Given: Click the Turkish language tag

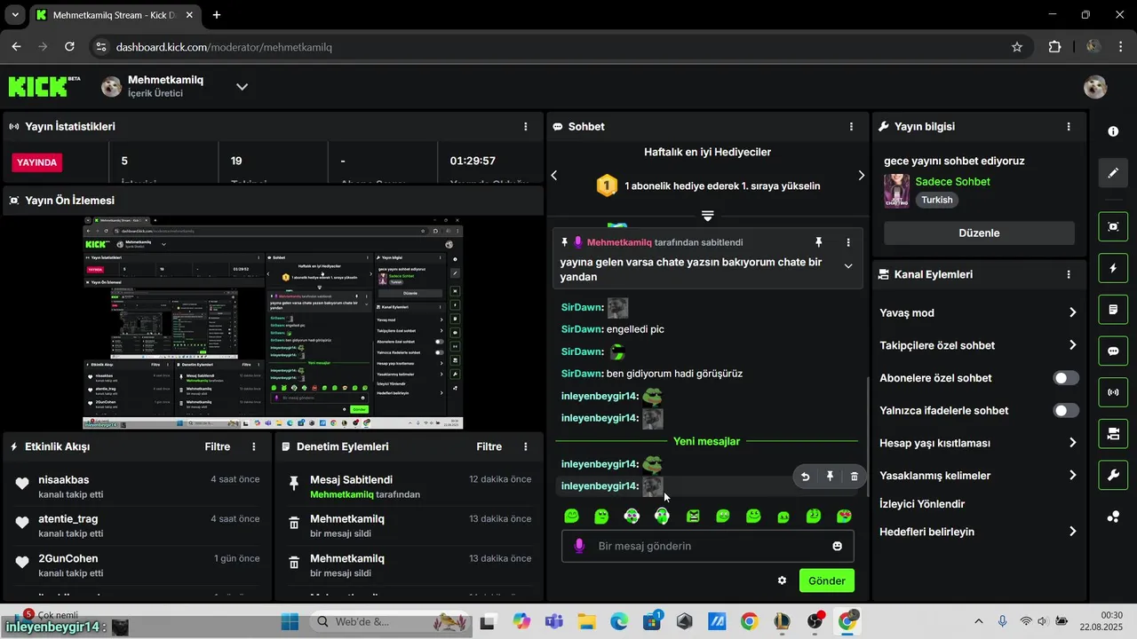Looking at the screenshot, I should (937, 201).
